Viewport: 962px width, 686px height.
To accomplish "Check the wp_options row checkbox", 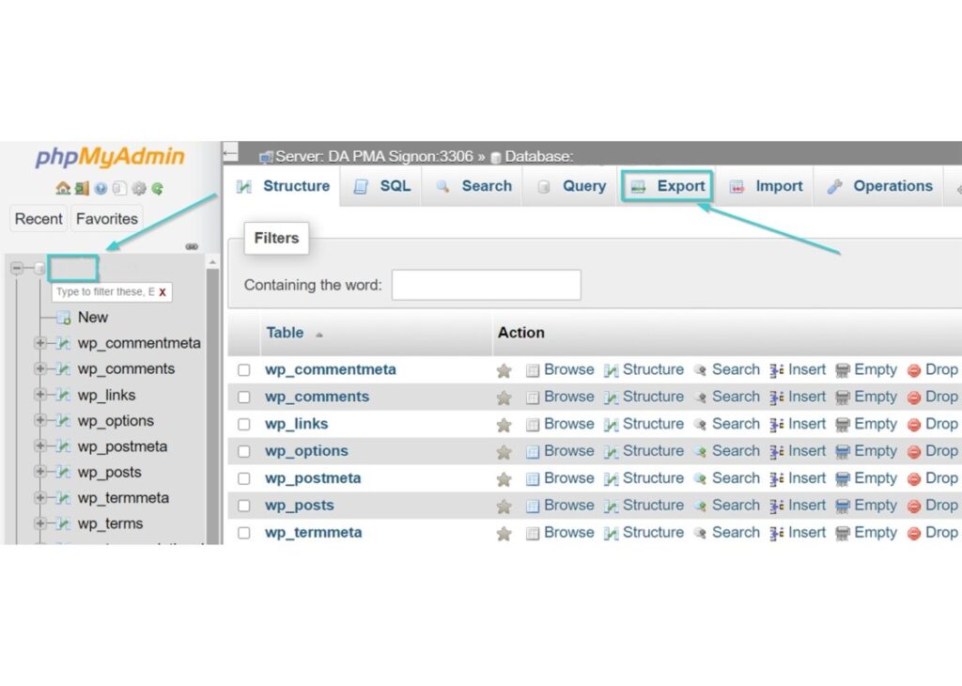I will pos(244,451).
